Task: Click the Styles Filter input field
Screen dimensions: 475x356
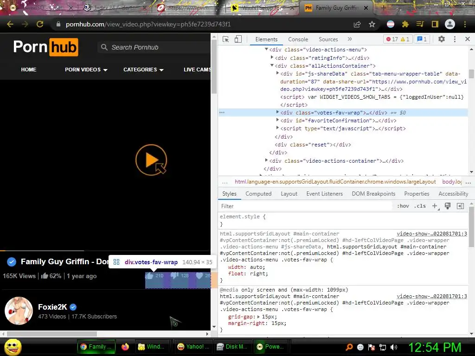Action: 306,206
